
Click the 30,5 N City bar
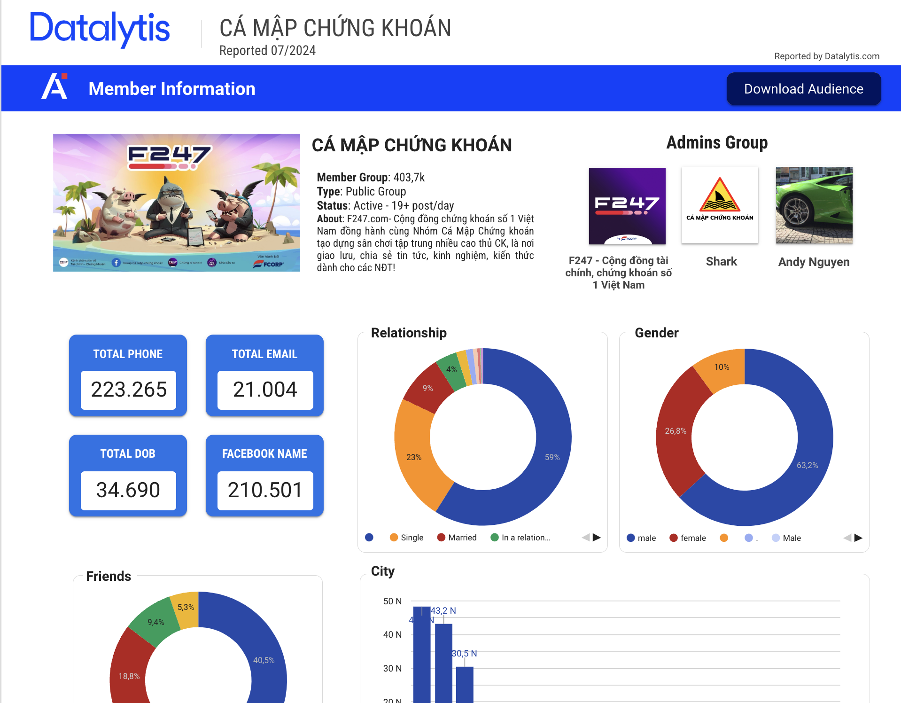click(465, 684)
